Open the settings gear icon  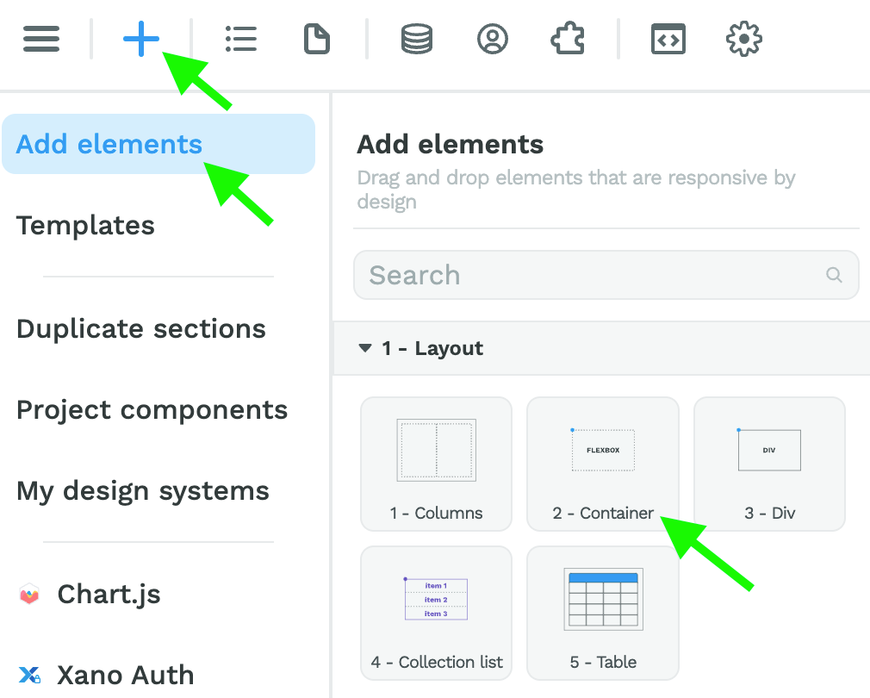pos(743,39)
